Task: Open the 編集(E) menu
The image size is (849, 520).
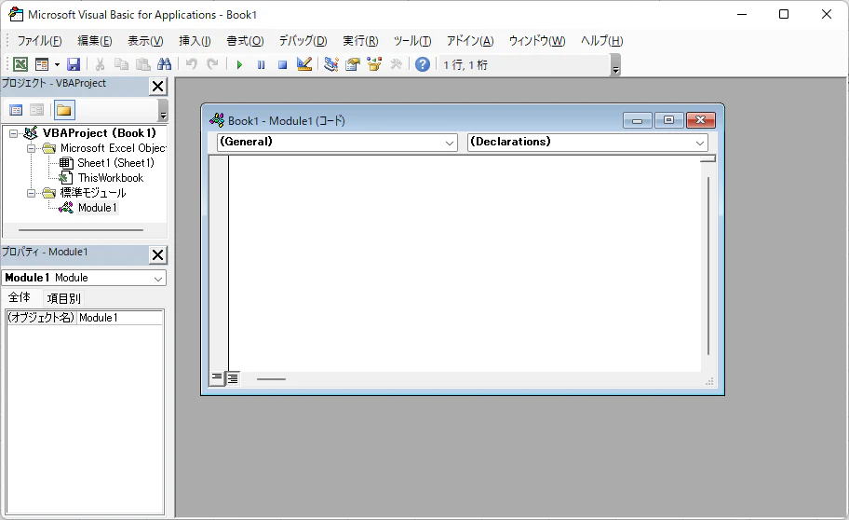Action: pos(95,41)
